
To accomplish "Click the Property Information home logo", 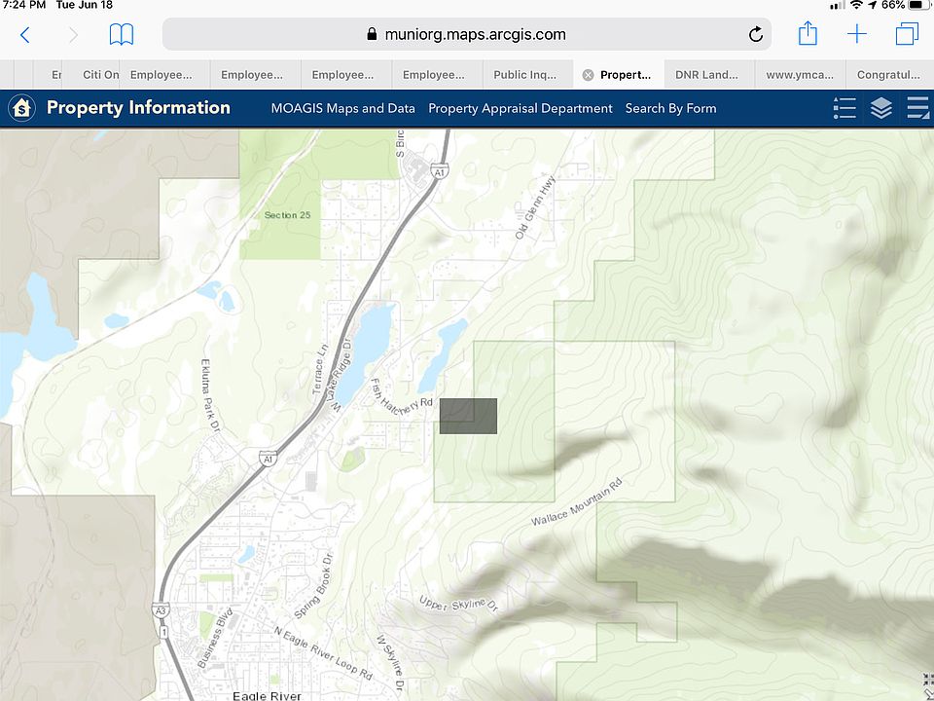I will pyautogui.click(x=22, y=108).
